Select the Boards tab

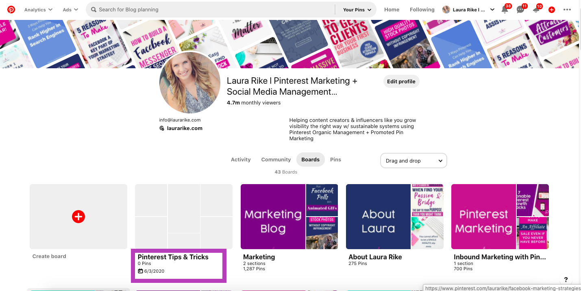pyautogui.click(x=311, y=160)
